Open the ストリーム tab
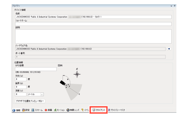Image resolution: width=188 pixels, height=117 pixels. pyautogui.click(x=37, y=110)
